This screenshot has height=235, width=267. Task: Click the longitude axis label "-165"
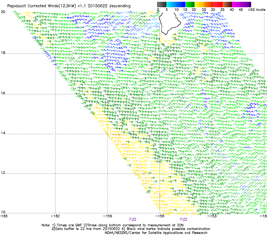(x=4, y=216)
